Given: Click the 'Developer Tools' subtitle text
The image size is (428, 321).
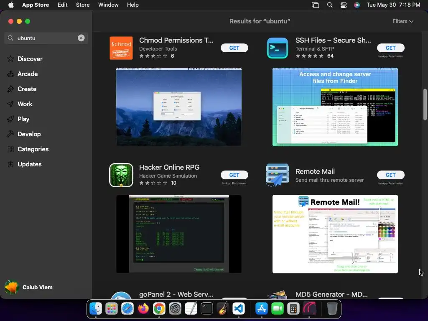Looking at the screenshot, I should [158, 48].
